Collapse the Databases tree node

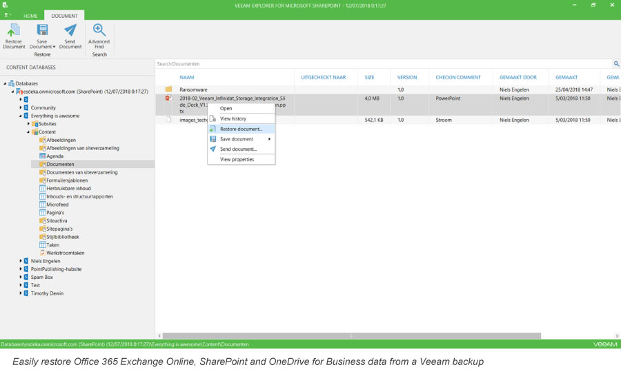[5, 83]
